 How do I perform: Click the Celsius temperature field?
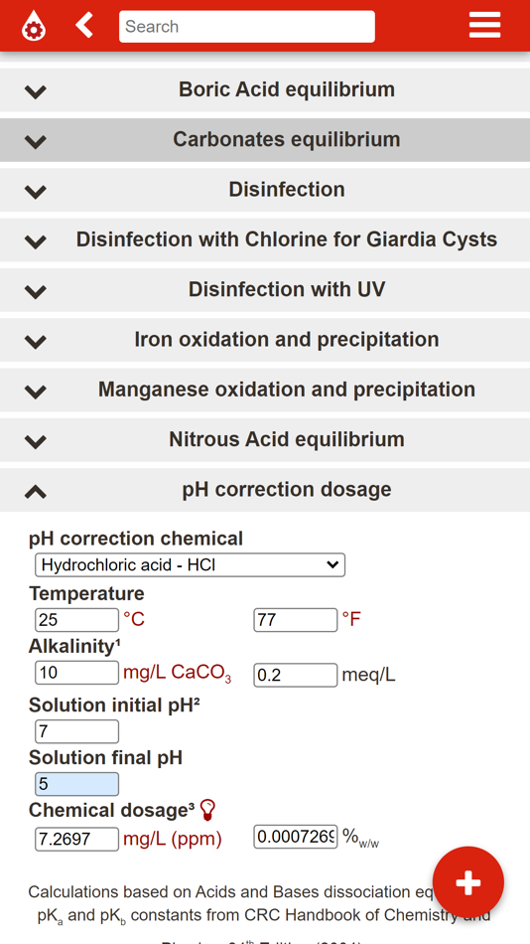[77, 619]
